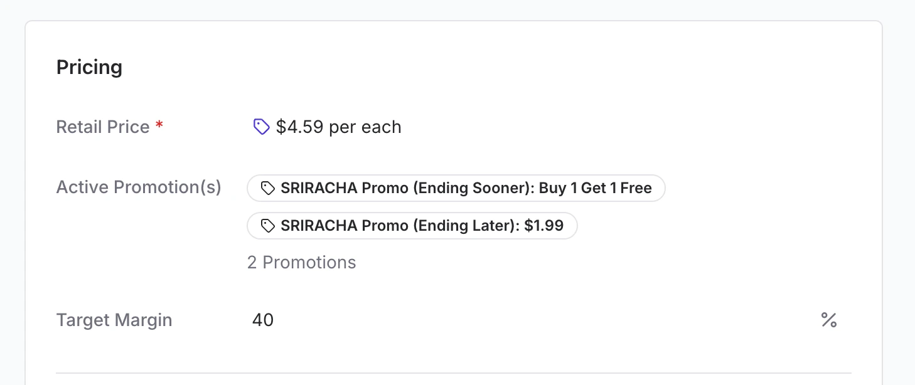Click the Target Margin label
Image resolution: width=915 pixels, height=385 pixels.
pyautogui.click(x=114, y=320)
